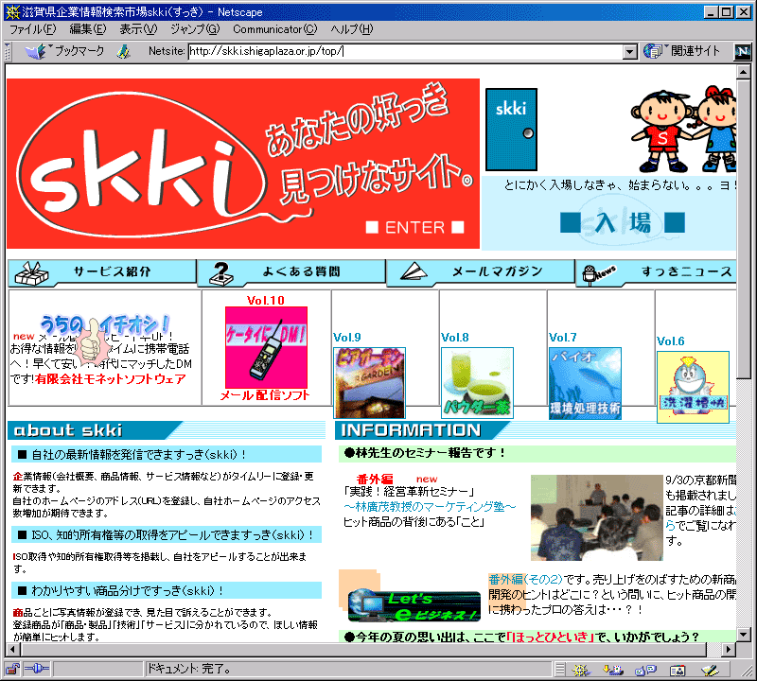Click the gift box icon
This screenshot has height=681, width=757.
[31, 273]
